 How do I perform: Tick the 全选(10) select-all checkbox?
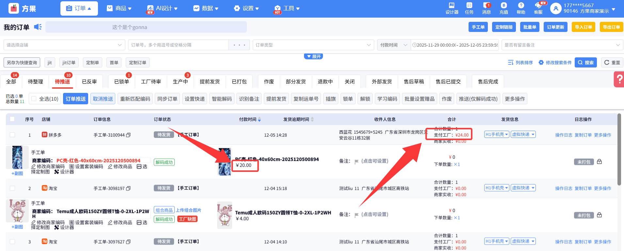34,99
